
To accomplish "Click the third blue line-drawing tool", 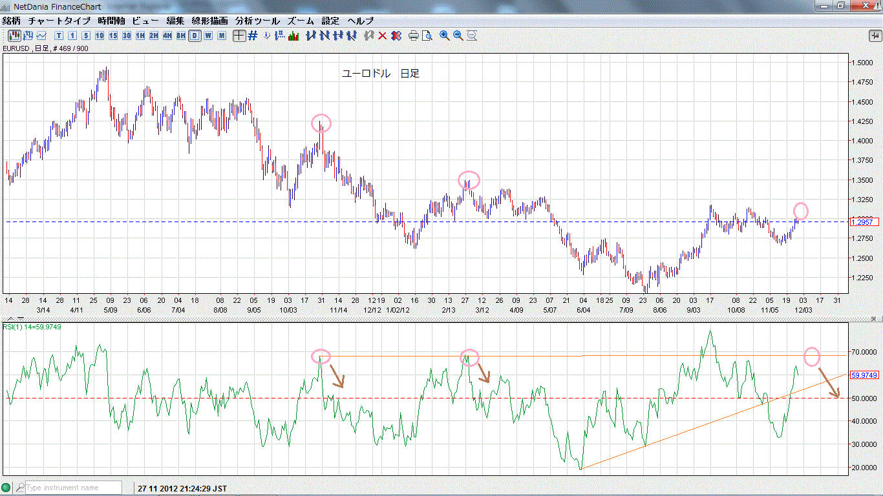I will click(339, 36).
